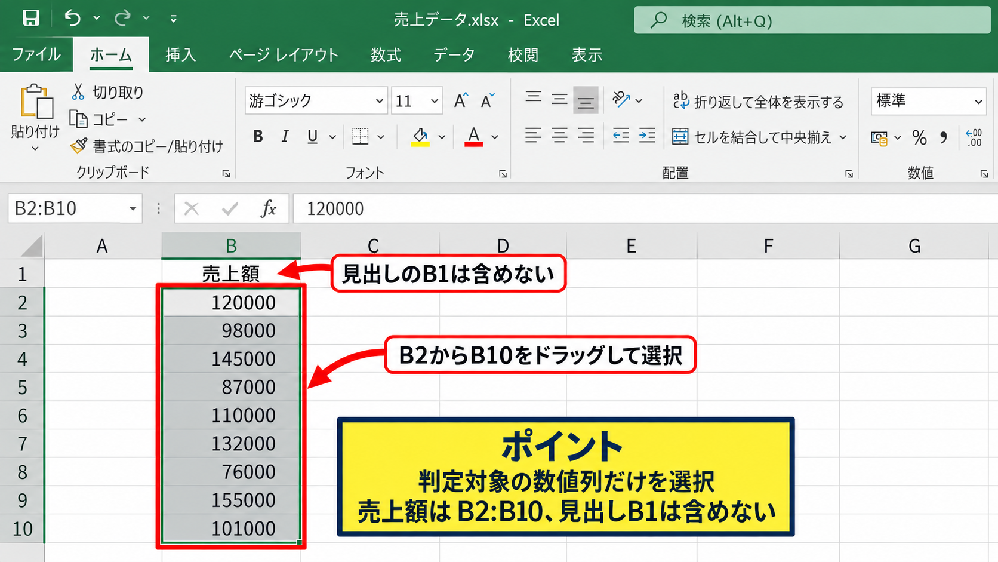This screenshot has width=998, height=562.
Task: Switch to the 数式 tab
Action: 386,54
